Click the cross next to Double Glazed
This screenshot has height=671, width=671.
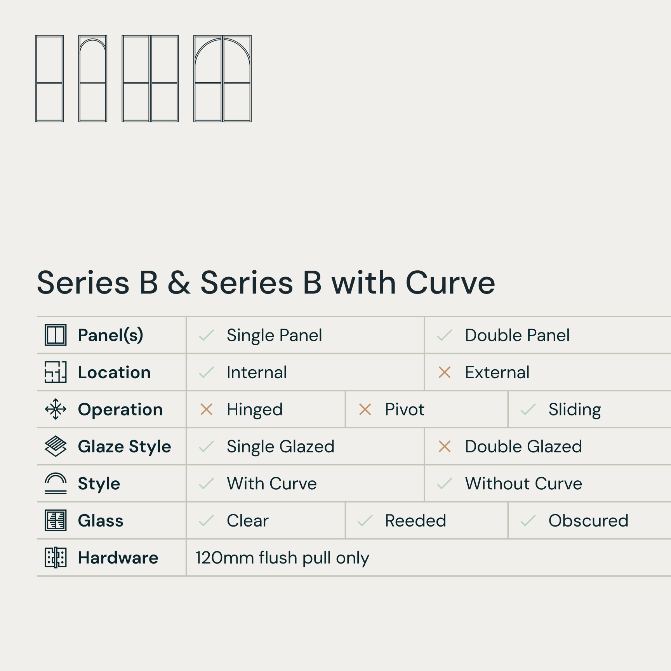[x=444, y=447]
